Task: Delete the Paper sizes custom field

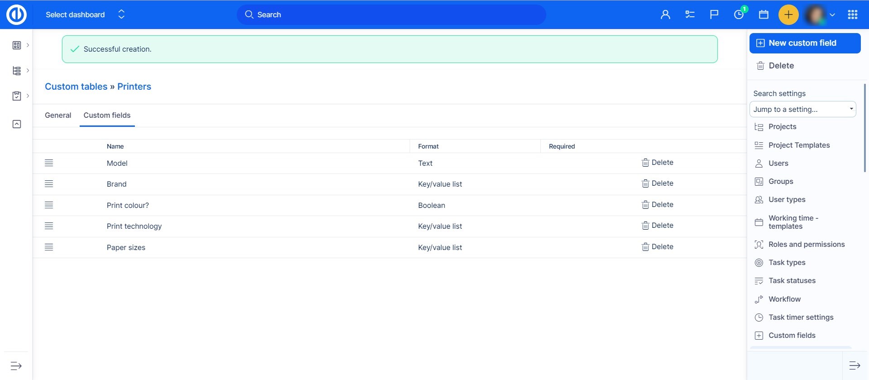Action: pyautogui.click(x=658, y=247)
